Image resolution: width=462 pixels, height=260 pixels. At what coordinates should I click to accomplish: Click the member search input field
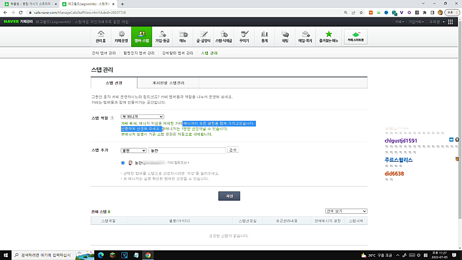(x=187, y=150)
